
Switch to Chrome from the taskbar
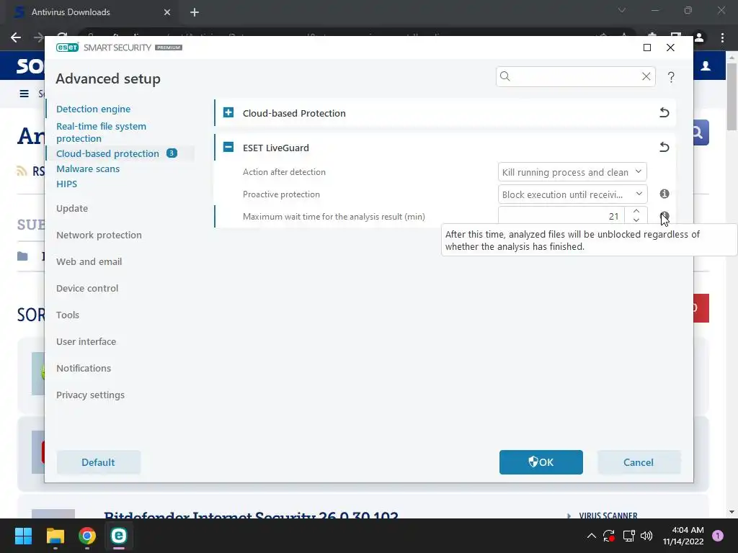tap(87, 536)
